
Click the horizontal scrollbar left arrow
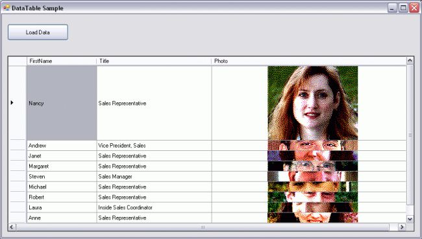[x=12, y=227]
